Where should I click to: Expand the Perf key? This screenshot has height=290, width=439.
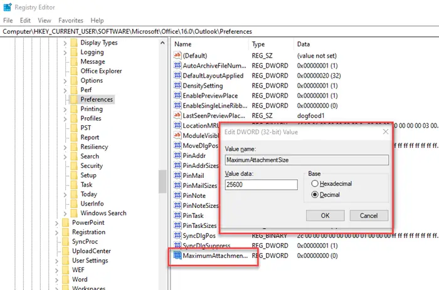coord(65,90)
